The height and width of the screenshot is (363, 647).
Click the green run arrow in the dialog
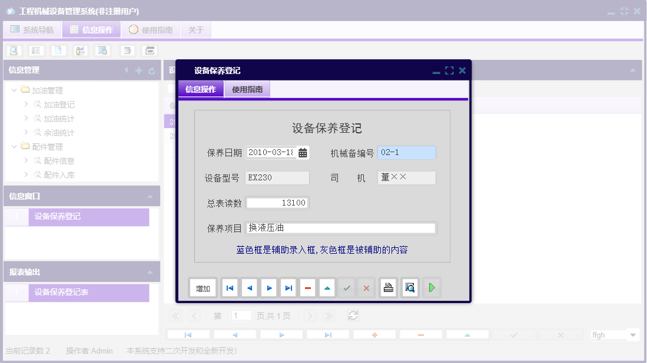click(x=432, y=287)
